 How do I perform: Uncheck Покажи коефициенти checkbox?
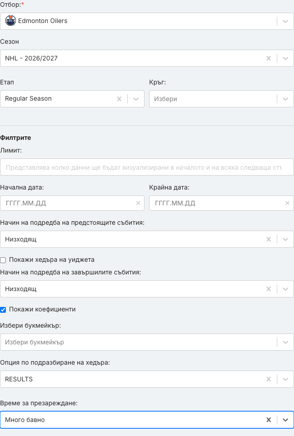pyautogui.click(x=3, y=310)
